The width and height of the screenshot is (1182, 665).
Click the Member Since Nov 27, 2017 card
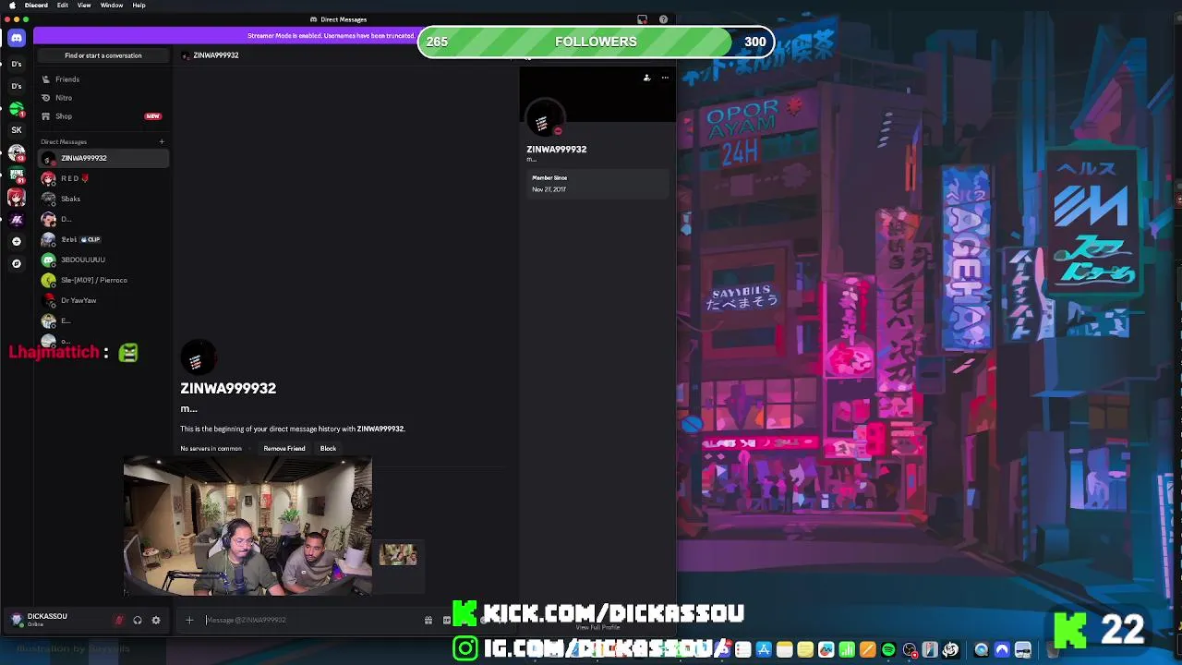597,183
